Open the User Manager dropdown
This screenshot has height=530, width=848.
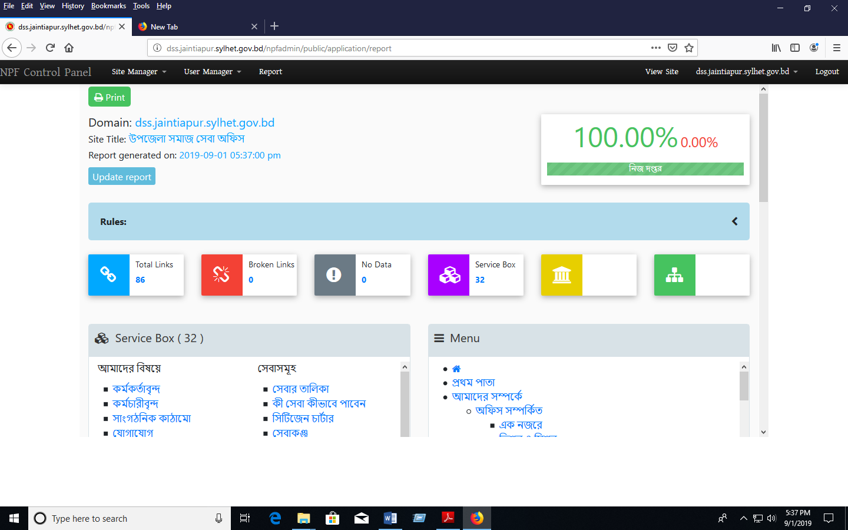click(212, 72)
